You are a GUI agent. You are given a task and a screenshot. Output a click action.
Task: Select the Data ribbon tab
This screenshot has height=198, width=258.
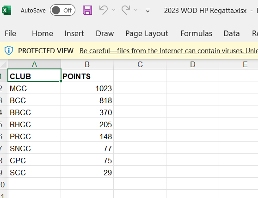tap(231, 33)
